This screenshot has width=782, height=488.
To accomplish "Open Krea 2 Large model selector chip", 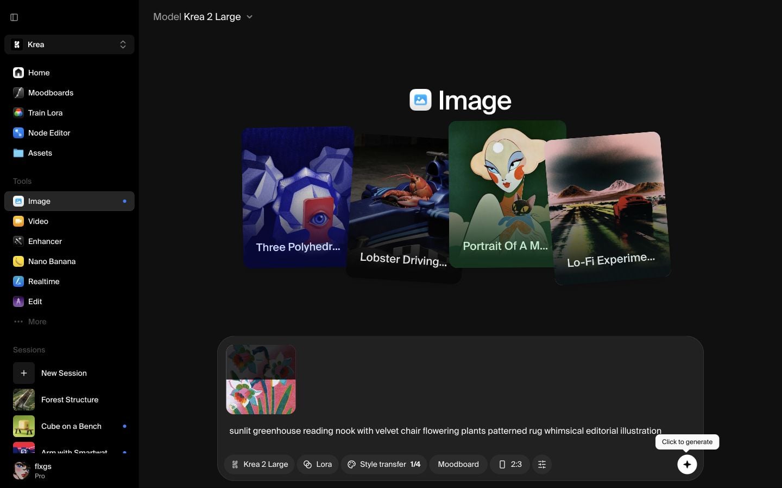I will pyautogui.click(x=260, y=464).
